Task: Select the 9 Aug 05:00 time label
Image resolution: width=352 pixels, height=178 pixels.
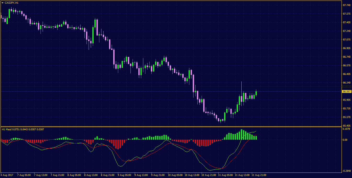Action: pos(124,175)
